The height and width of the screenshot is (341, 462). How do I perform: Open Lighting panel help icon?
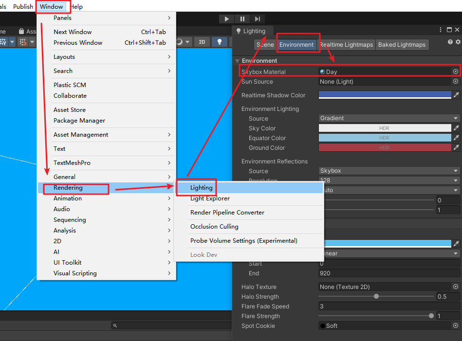coord(450,42)
